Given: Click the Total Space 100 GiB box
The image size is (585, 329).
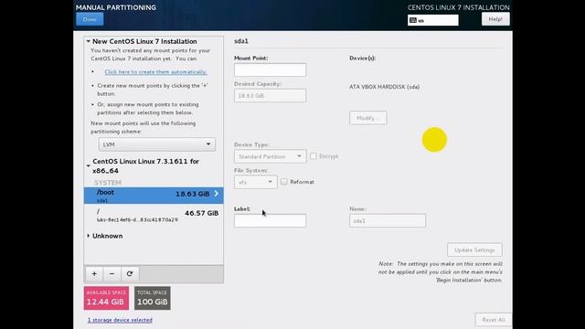Looking at the screenshot, I should point(153,298).
